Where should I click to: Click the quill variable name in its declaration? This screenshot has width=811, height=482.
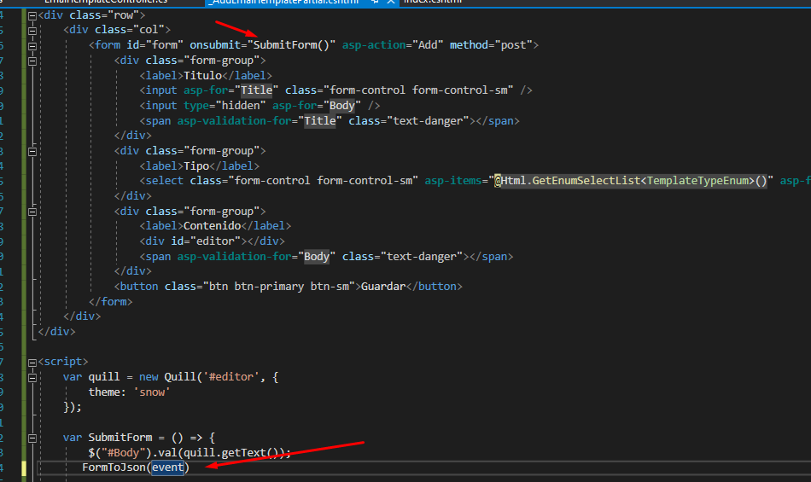click(104, 377)
